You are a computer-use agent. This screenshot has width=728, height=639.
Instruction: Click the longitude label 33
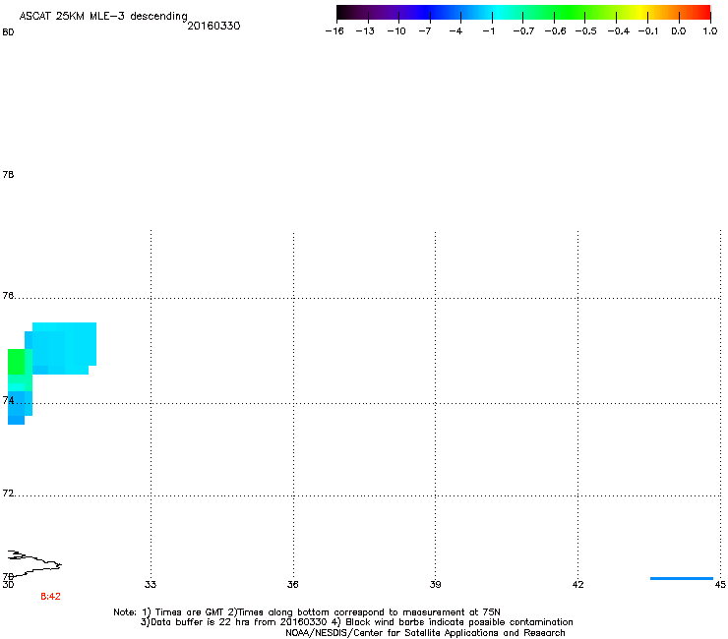point(151,584)
